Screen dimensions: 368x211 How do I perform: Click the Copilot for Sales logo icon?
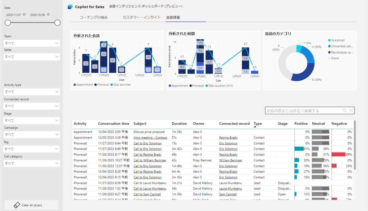70,6
